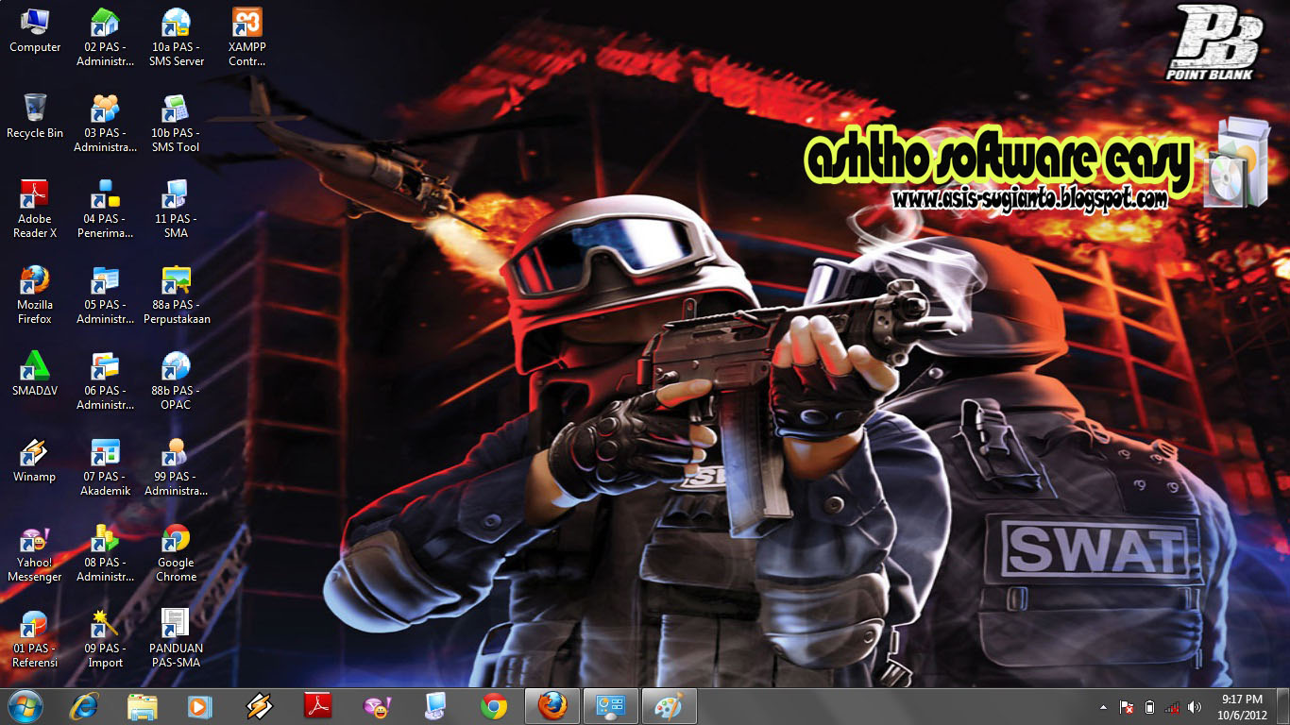
Task: Launch Winamp from the taskbar
Action: (259, 706)
